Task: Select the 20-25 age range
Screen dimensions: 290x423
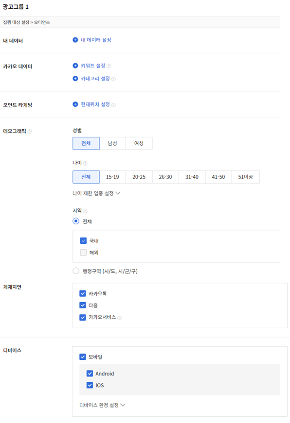Action: (x=139, y=177)
